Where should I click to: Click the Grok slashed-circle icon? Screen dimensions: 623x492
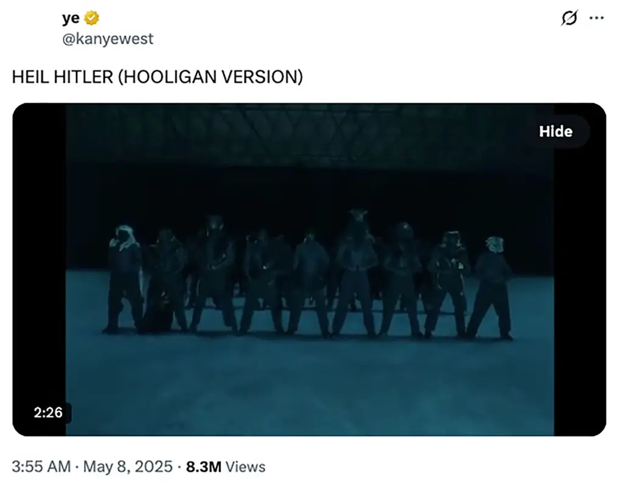(x=569, y=19)
